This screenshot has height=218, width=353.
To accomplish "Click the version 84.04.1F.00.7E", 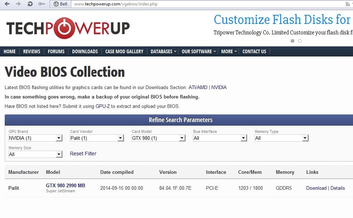I will point(175,188).
